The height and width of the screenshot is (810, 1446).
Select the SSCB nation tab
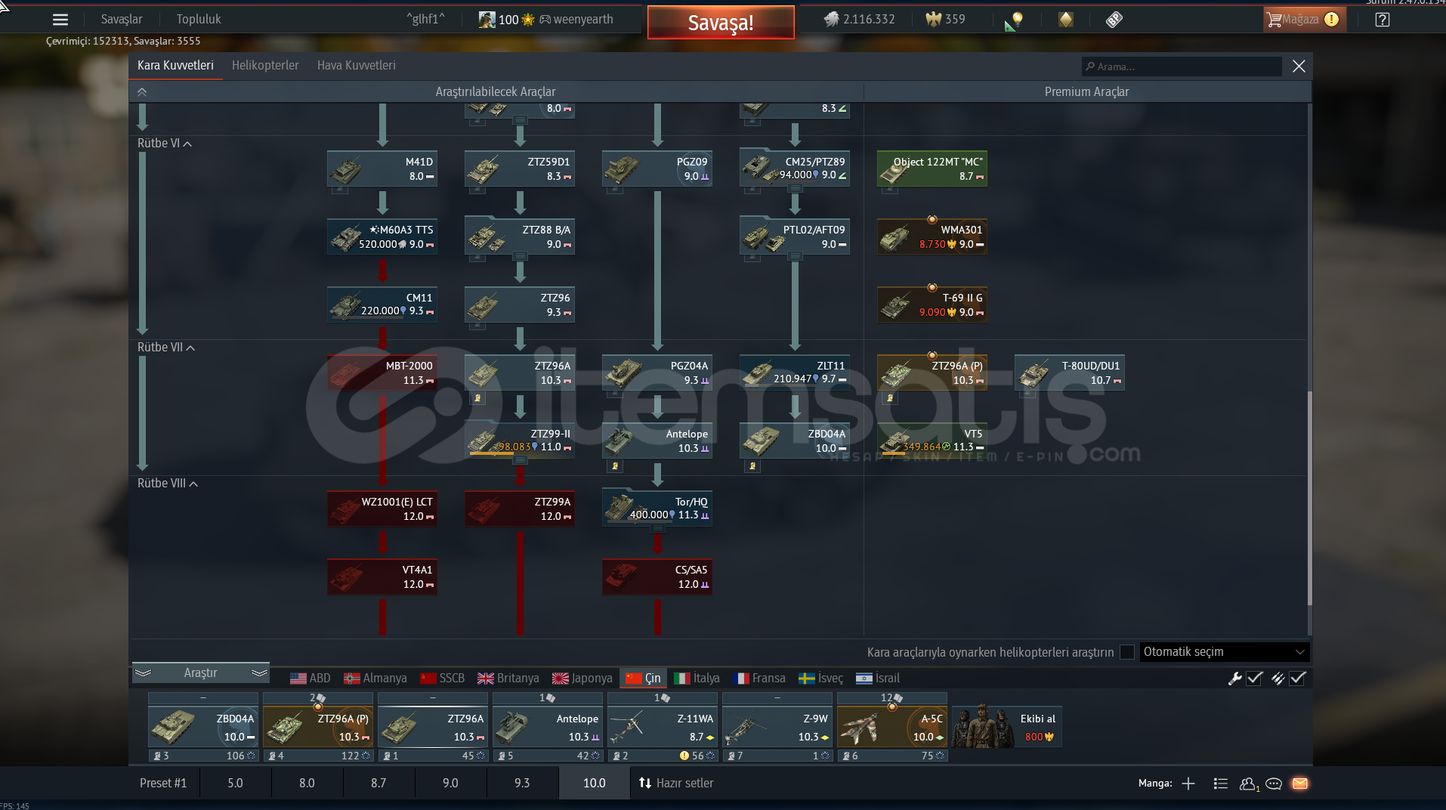pyautogui.click(x=442, y=679)
